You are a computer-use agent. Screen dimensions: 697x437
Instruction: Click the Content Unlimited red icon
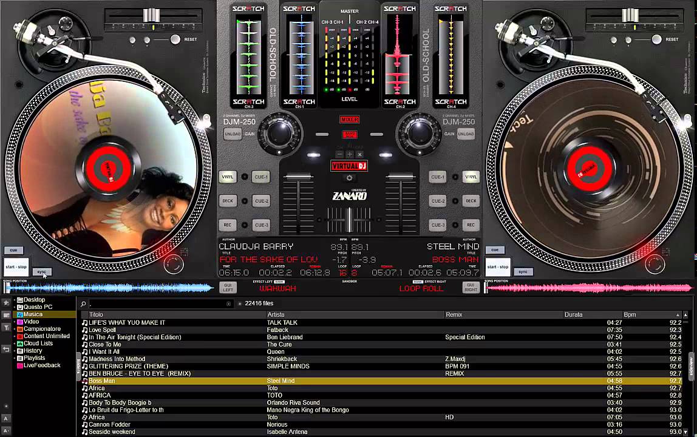click(20, 336)
